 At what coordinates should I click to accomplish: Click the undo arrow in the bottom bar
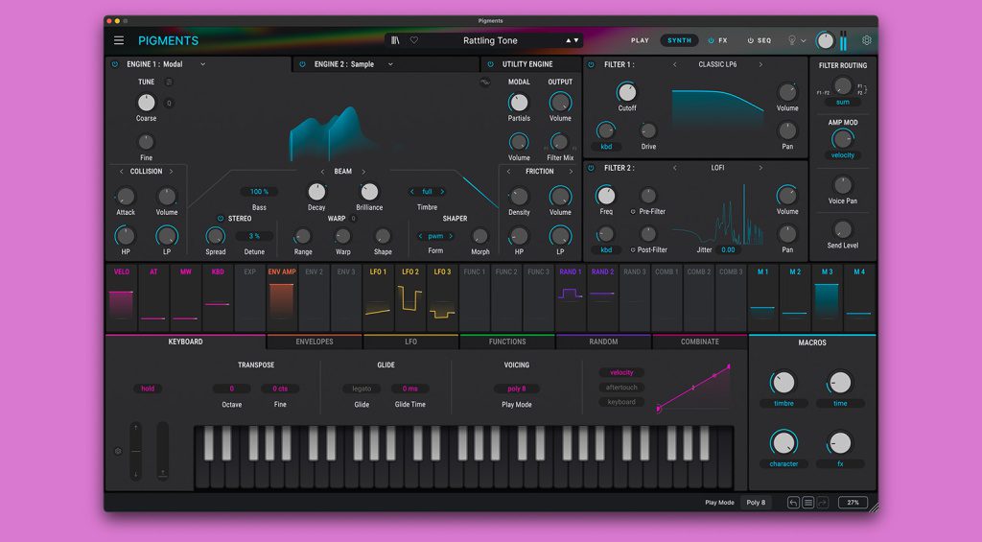(793, 502)
